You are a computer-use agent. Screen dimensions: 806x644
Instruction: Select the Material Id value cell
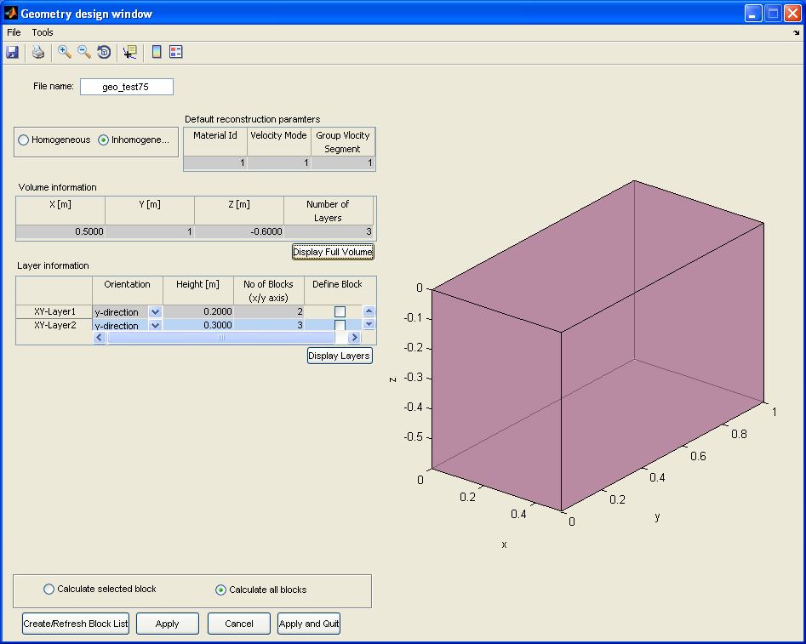[x=215, y=163]
